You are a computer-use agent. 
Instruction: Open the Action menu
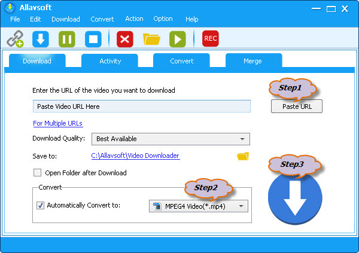tap(134, 19)
